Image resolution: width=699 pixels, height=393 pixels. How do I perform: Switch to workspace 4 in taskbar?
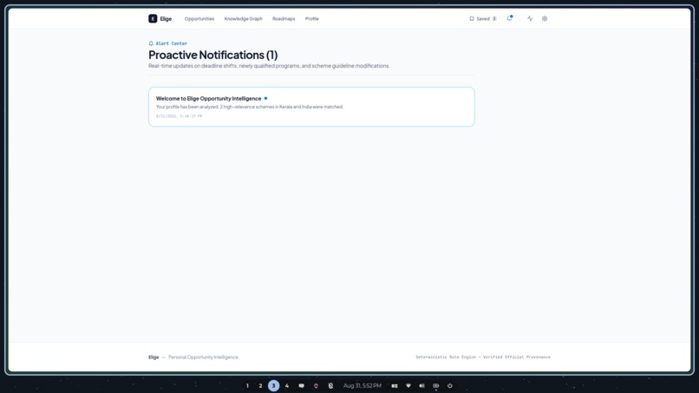tap(287, 386)
